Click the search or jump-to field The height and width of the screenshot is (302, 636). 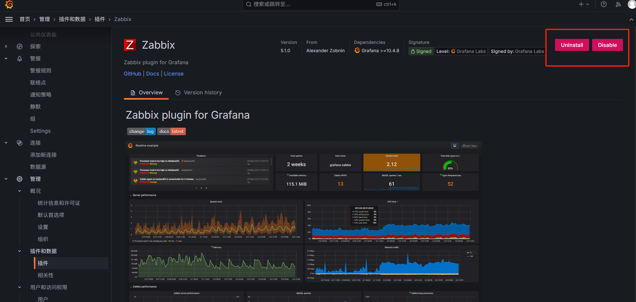point(321,5)
